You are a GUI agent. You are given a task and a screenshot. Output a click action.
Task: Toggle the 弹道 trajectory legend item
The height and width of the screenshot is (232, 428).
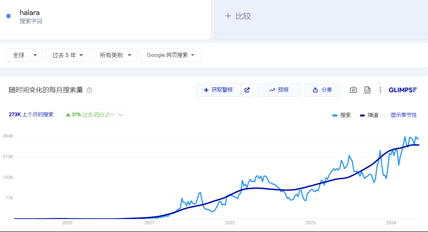pos(369,115)
